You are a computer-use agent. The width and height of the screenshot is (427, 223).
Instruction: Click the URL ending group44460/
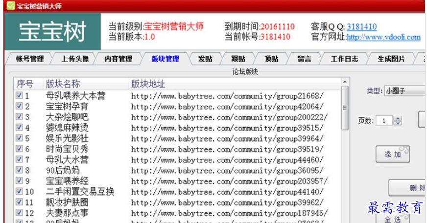pyautogui.click(x=227, y=160)
